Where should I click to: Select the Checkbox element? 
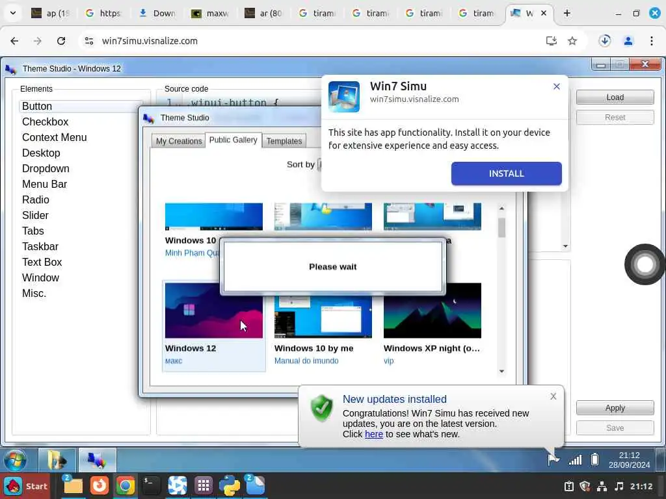[x=45, y=122]
